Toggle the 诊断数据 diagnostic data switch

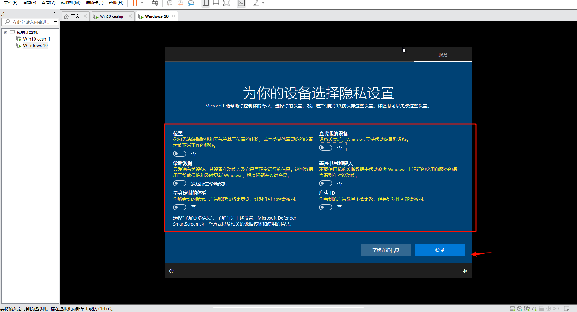coord(180,183)
